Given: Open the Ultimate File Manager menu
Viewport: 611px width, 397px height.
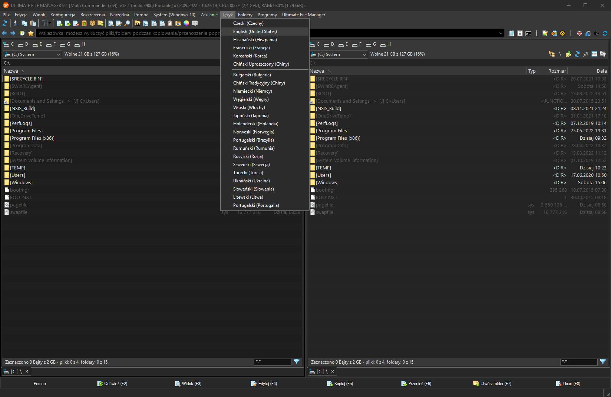Looking at the screenshot, I should 303,15.
